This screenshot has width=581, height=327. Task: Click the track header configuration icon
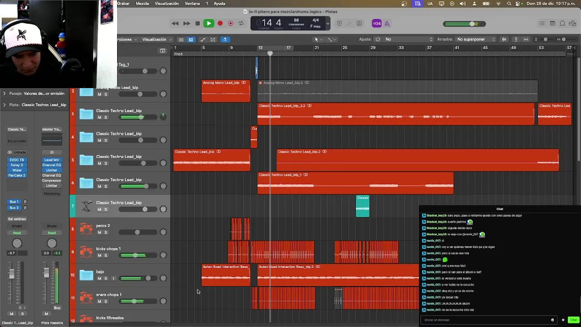tap(162, 51)
